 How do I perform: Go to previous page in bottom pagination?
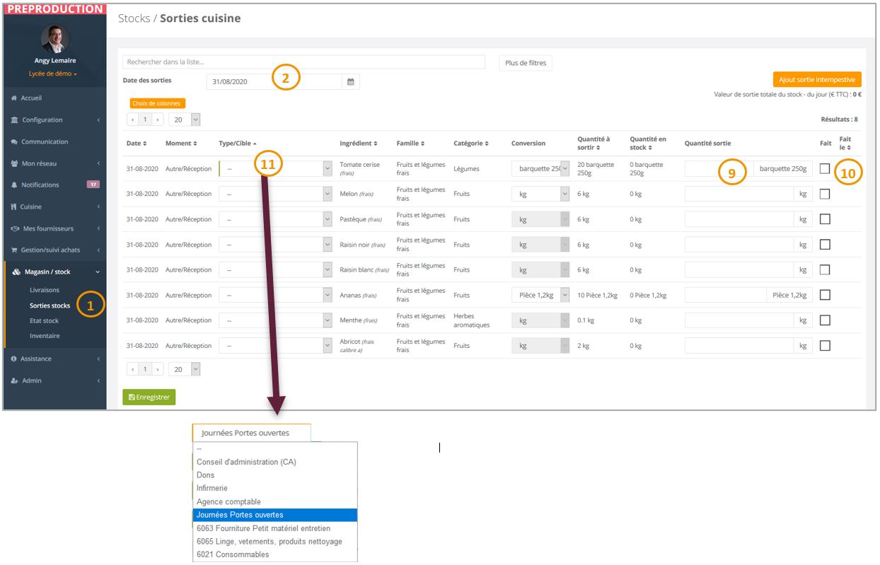click(132, 369)
